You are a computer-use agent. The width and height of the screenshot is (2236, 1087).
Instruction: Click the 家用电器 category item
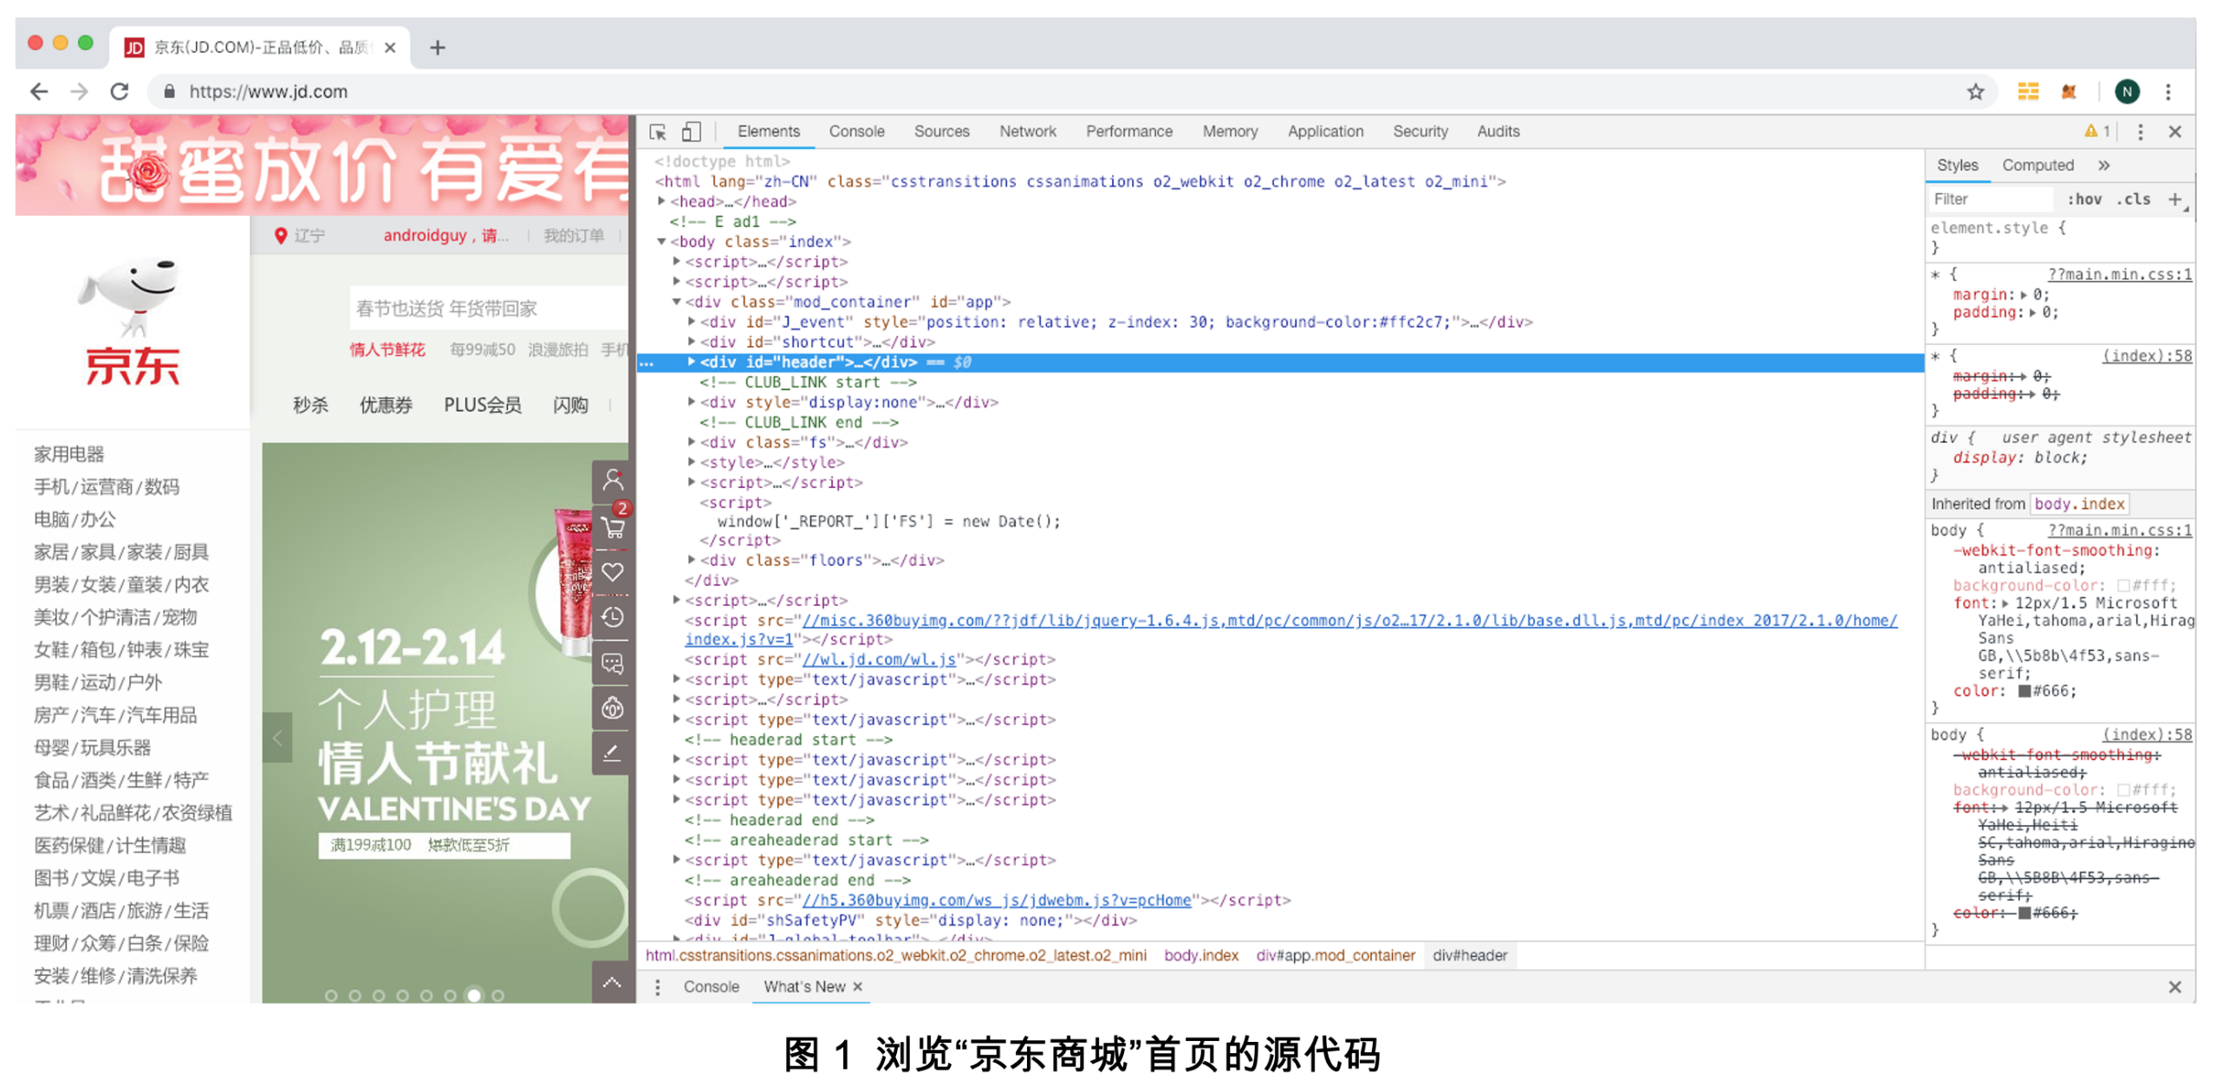(x=68, y=454)
